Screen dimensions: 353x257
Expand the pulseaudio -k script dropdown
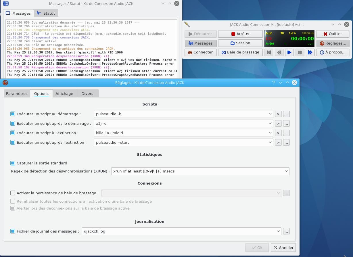tap(270, 114)
